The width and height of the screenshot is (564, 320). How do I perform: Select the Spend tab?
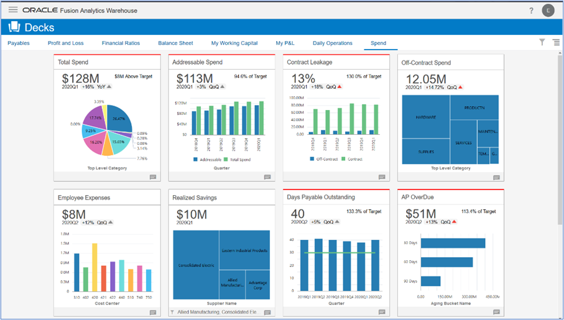379,43
